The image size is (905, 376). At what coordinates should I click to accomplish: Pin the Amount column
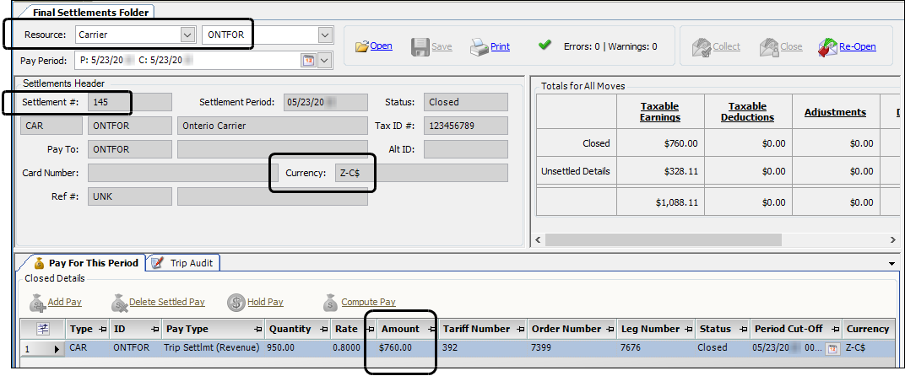[431, 330]
